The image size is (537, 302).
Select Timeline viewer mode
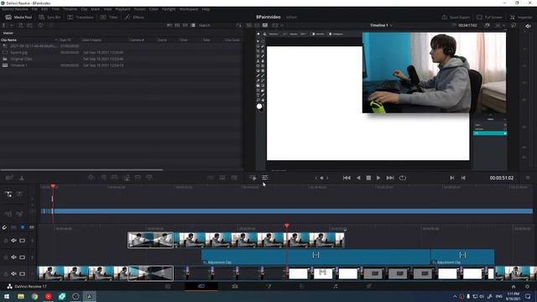265,25
